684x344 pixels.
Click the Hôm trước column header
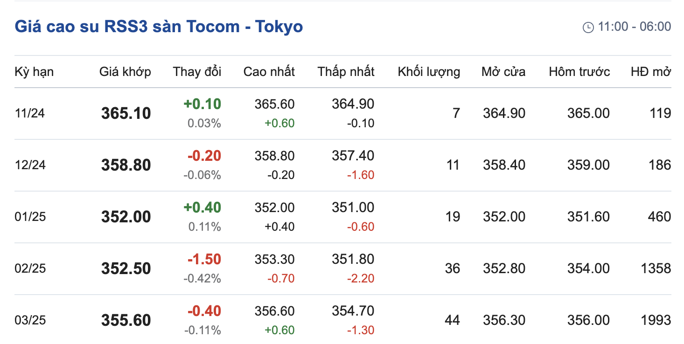click(x=579, y=72)
